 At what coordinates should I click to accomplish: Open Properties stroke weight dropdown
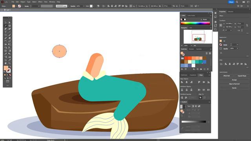tap(237, 45)
